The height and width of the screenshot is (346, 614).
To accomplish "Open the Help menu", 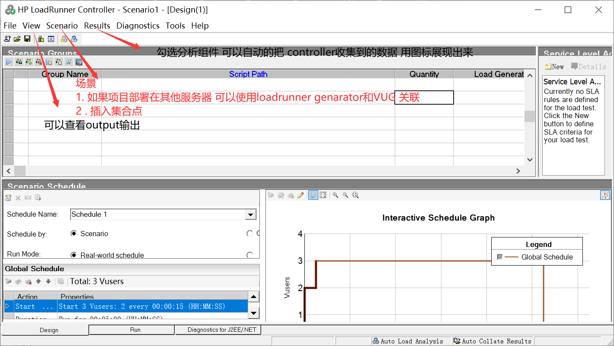I will click(200, 26).
